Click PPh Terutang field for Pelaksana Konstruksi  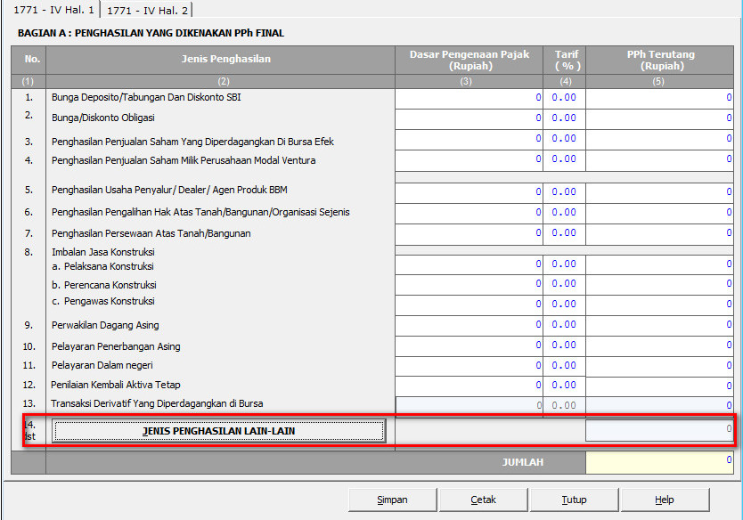tap(659, 264)
